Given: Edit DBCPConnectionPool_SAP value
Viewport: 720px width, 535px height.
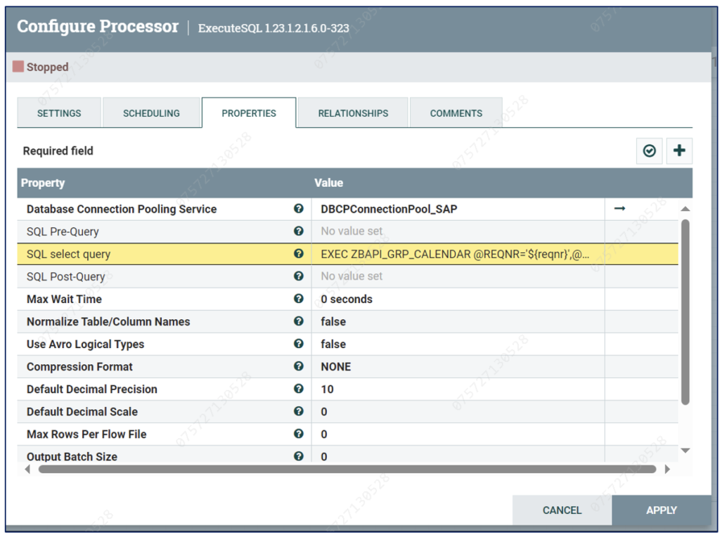Looking at the screenshot, I should [x=458, y=209].
